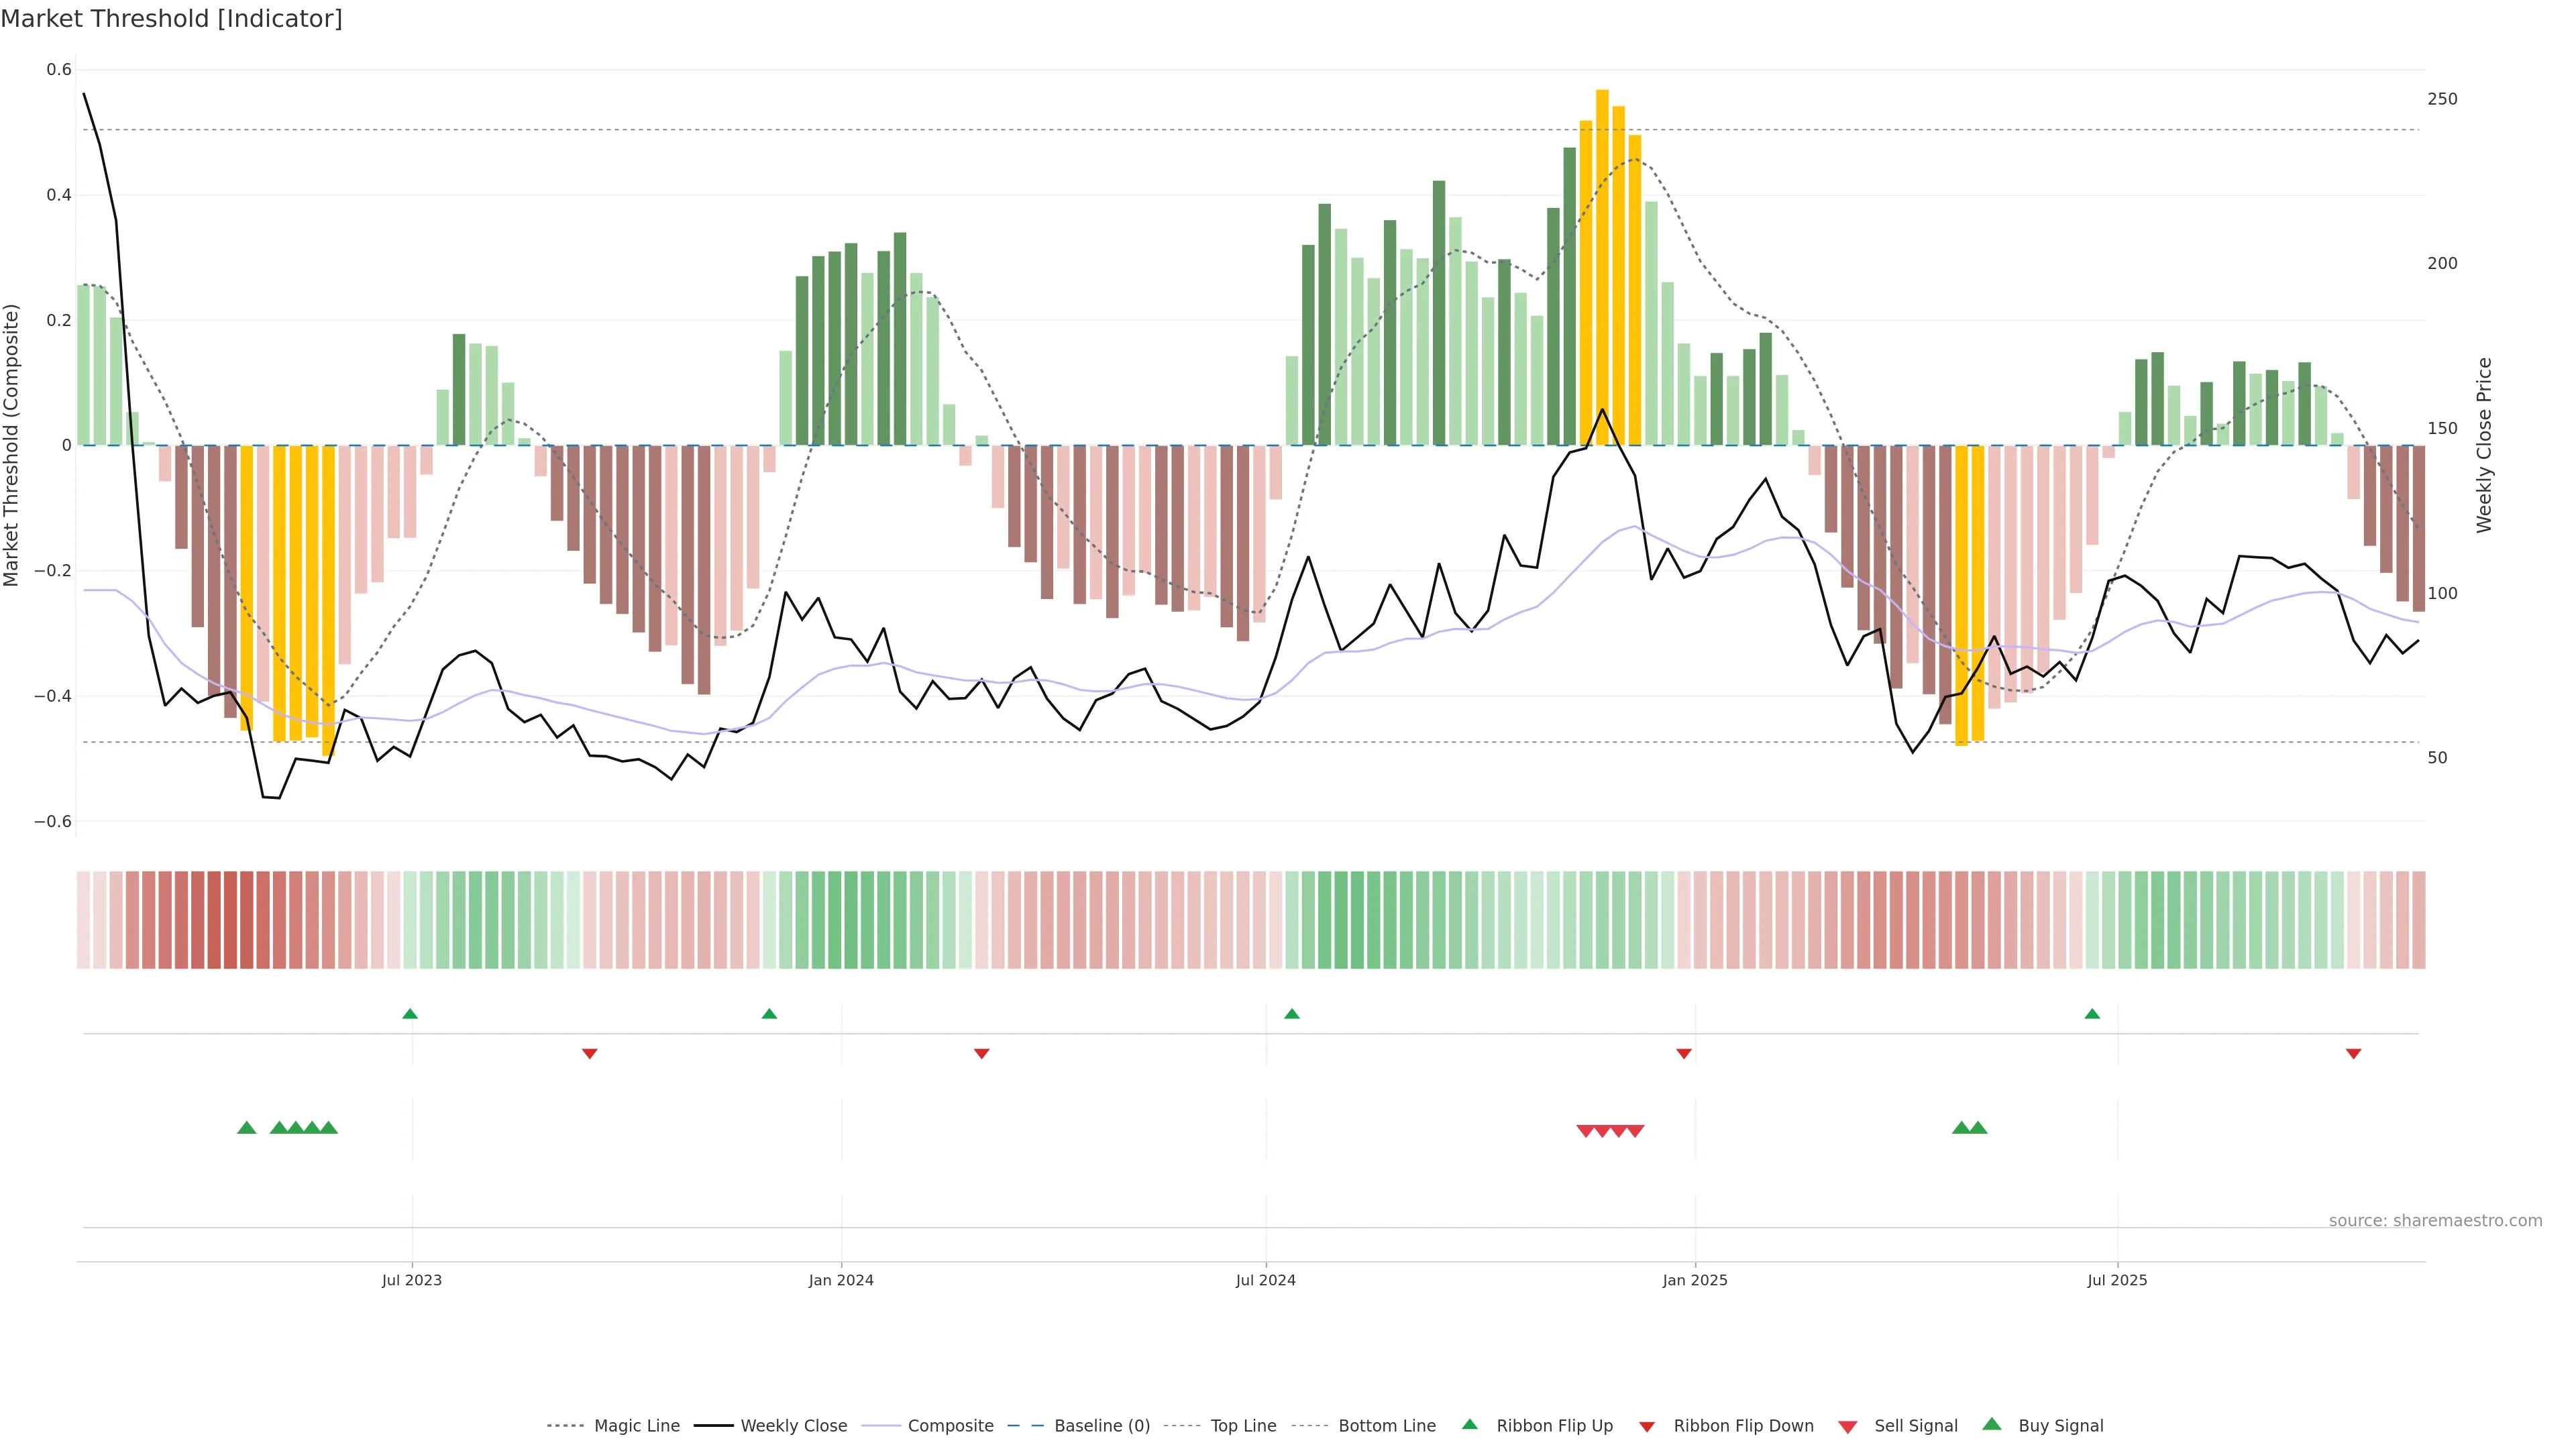Click the Market Threshold [Indicator] title
This screenshot has height=1449, width=2576.
(171, 19)
